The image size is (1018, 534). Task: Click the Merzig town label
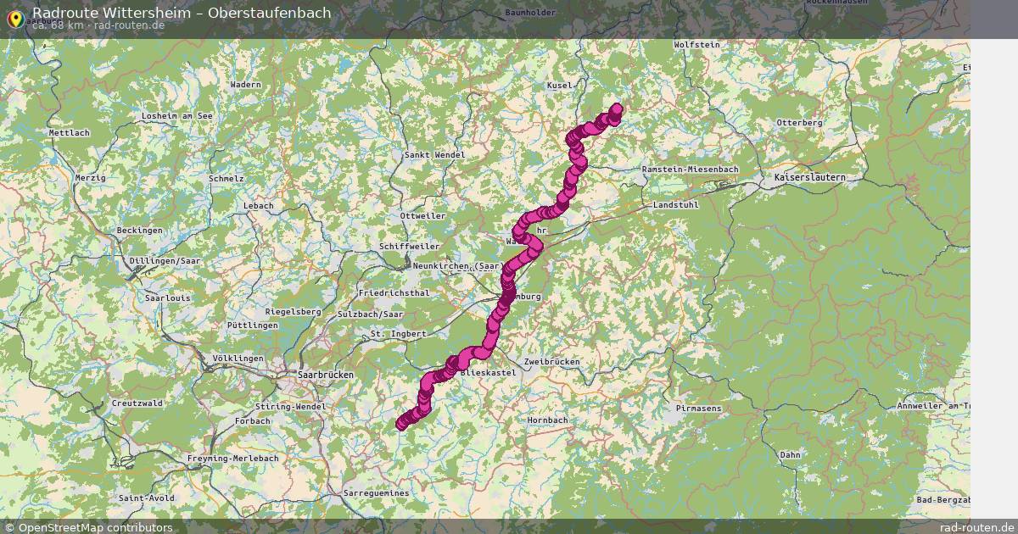90,178
